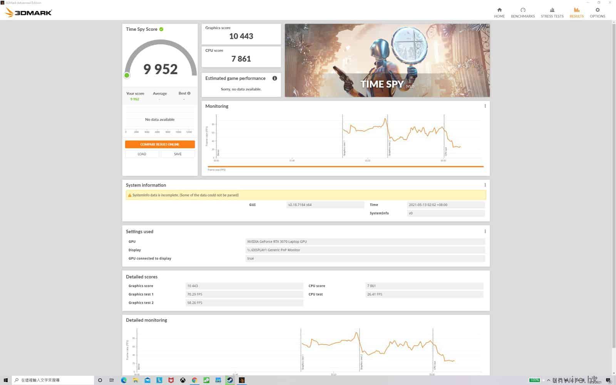Open Steam from the taskbar
This screenshot has height=385, width=616.
230,380
